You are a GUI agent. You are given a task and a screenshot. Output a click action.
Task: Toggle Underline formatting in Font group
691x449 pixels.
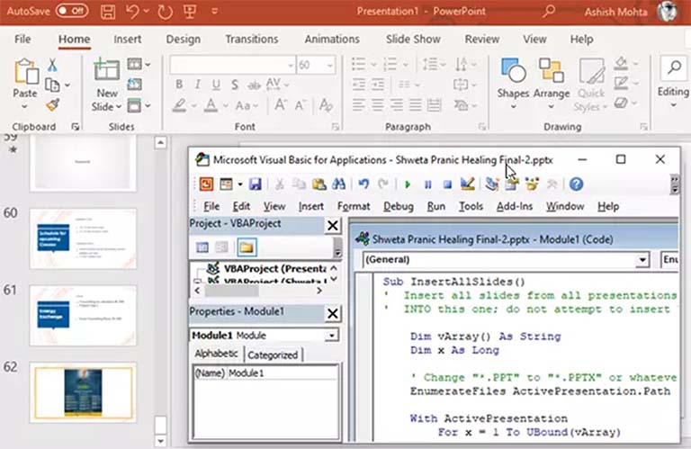coord(216,85)
